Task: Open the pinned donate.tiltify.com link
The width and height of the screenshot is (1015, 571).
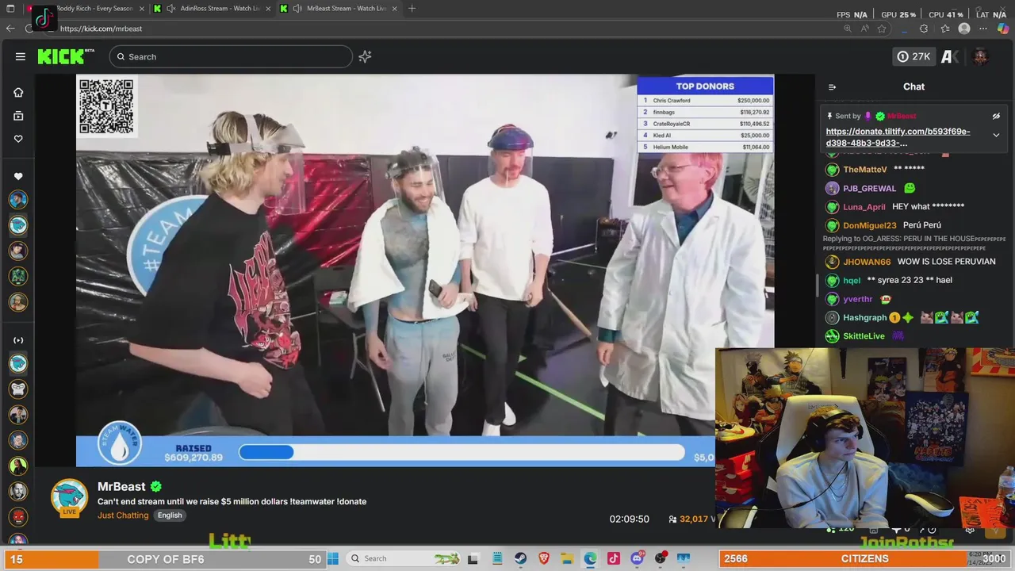Action: [898, 137]
